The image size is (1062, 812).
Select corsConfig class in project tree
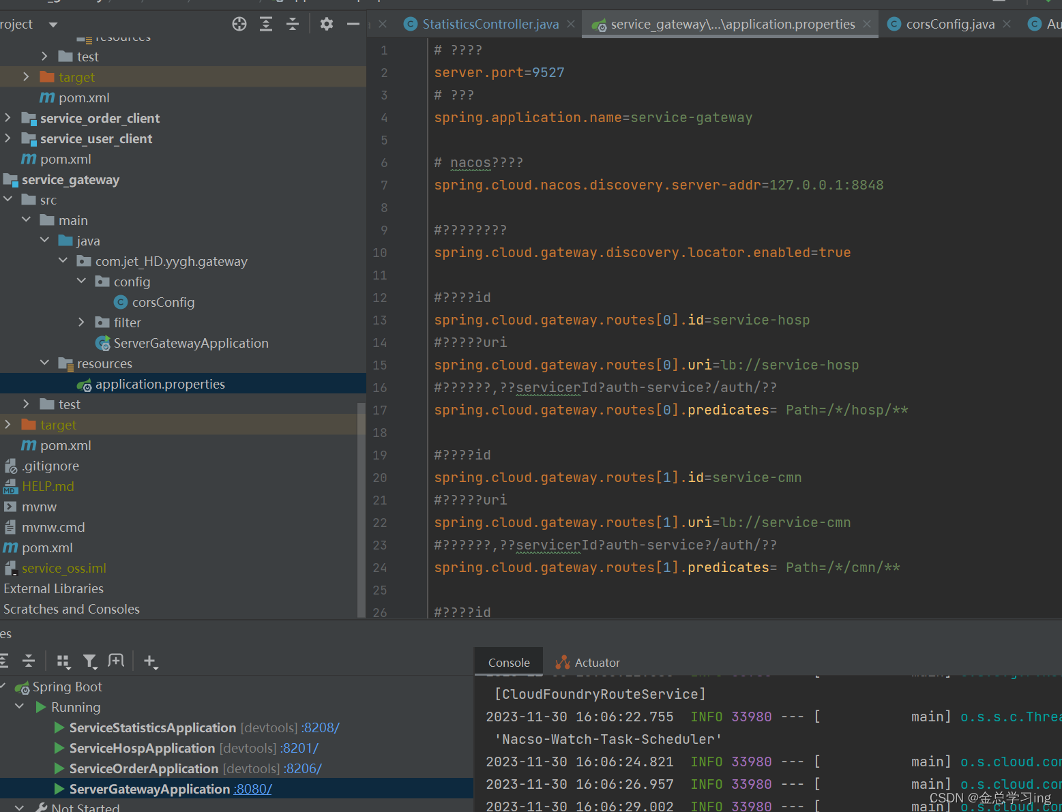point(163,302)
